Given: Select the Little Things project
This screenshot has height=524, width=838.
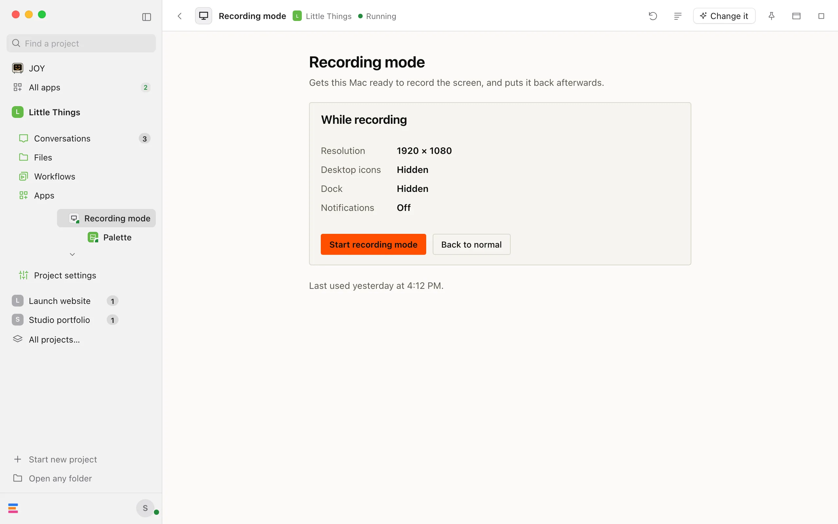Looking at the screenshot, I should [x=81, y=112].
